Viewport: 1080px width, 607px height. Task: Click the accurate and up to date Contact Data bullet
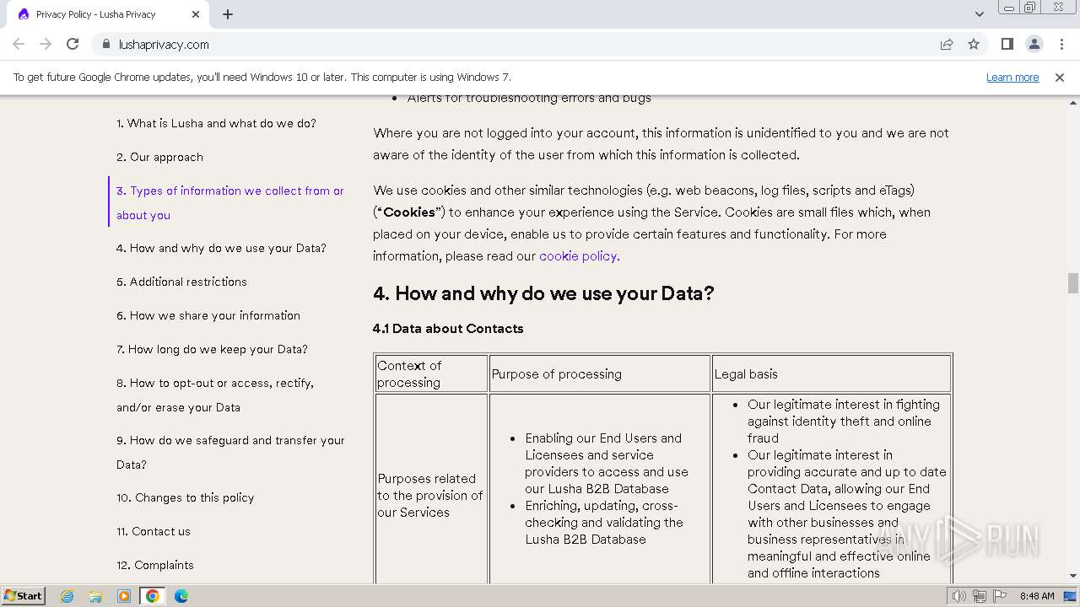(x=847, y=514)
